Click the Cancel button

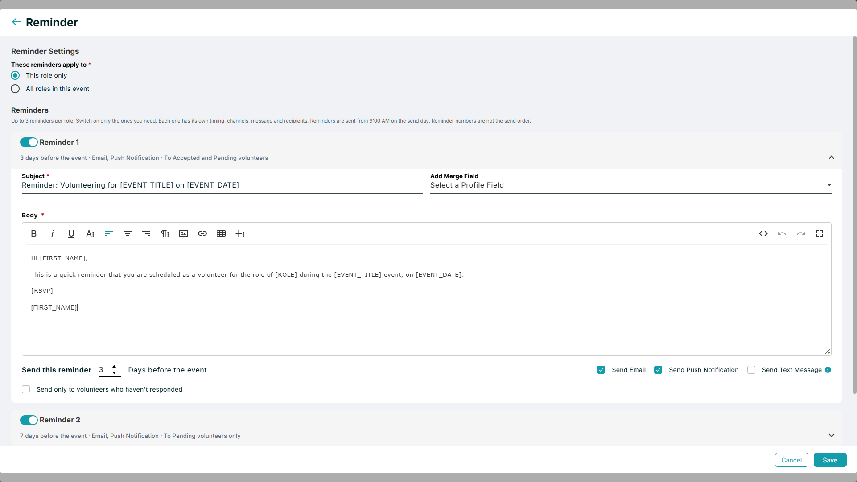(791, 460)
